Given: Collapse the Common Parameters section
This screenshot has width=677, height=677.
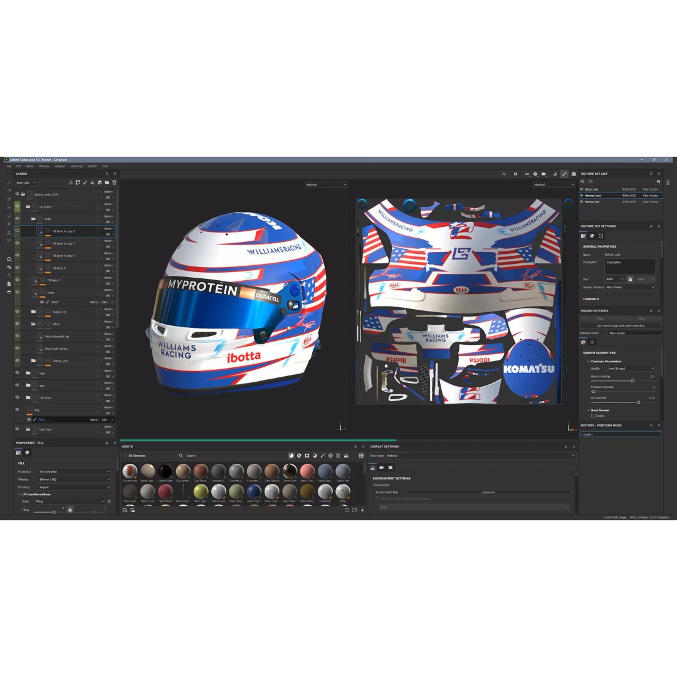Looking at the screenshot, I should (x=588, y=361).
